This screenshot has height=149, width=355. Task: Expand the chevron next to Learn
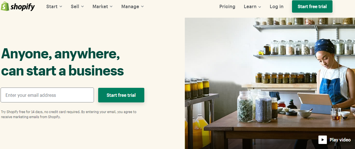coord(260,7)
